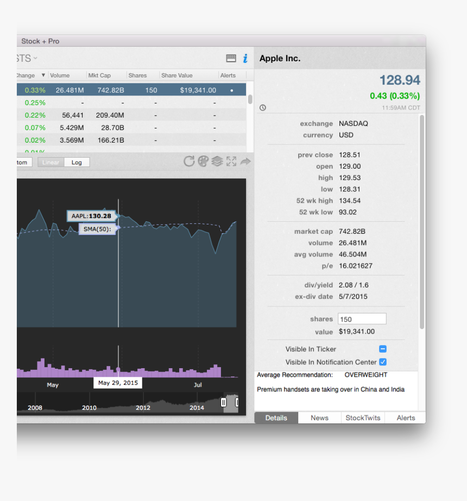Open the StockTwits tab

tap(363, 418)
